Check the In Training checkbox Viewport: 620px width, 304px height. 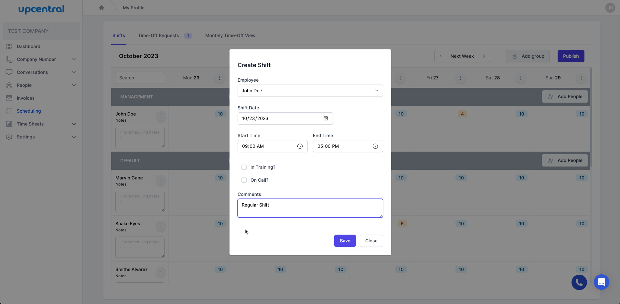coord(244,167)
